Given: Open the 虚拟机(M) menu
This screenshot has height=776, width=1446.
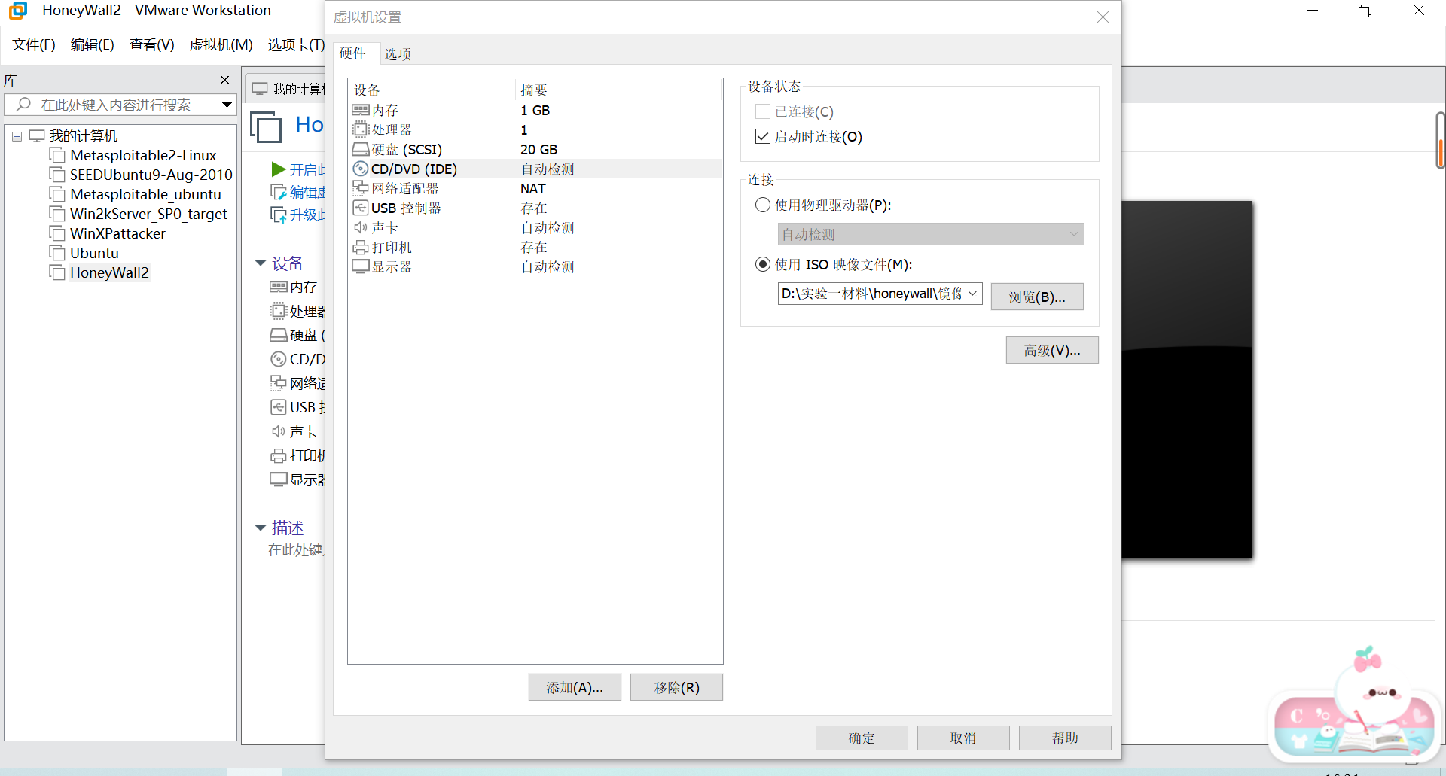Looking at the screenshot, I should (x=221, y=44).
